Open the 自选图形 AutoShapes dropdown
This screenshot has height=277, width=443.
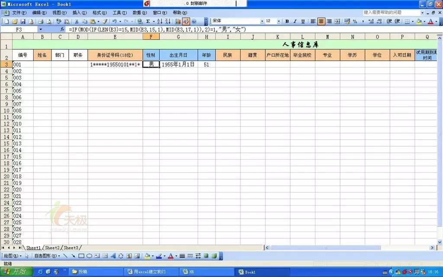(x=47, y=256)
